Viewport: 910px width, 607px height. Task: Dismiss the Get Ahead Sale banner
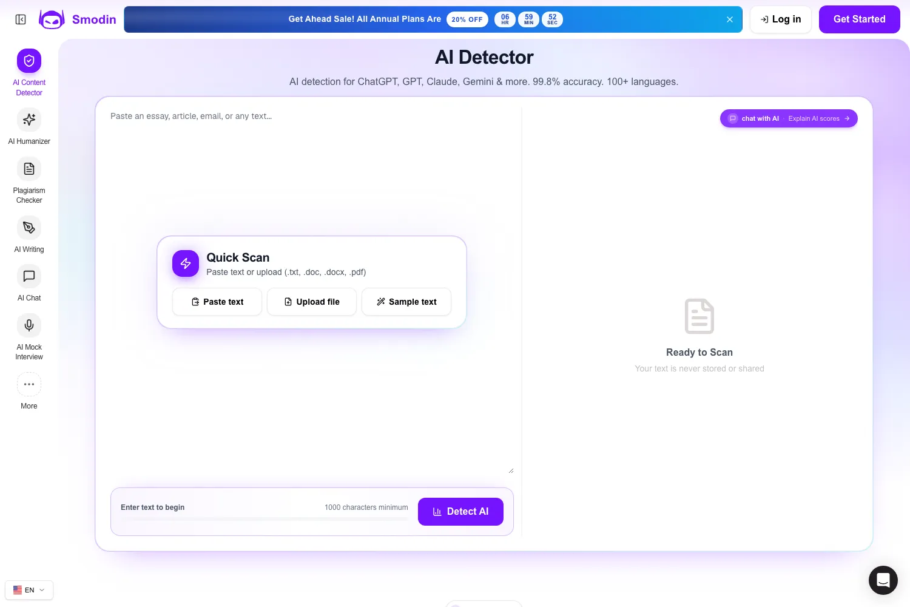(x=730, y=19)
